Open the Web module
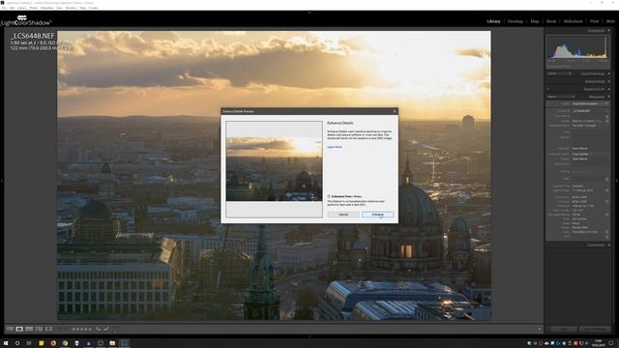Screen dimensions: 619x348 click(610, 21)
